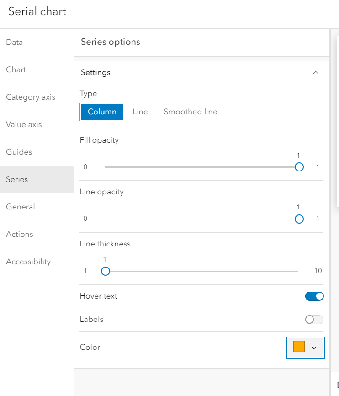The height and width of the screenshot is (396, 339).
Task: Click the Line thickness slider handle
Action: point(106,271)
